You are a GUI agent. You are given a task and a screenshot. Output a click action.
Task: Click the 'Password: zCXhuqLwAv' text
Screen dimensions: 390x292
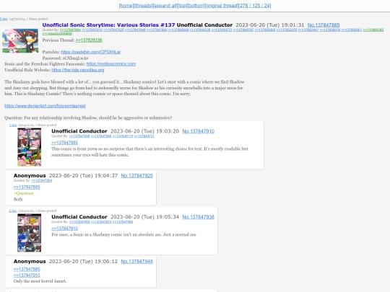pos(66,58)
